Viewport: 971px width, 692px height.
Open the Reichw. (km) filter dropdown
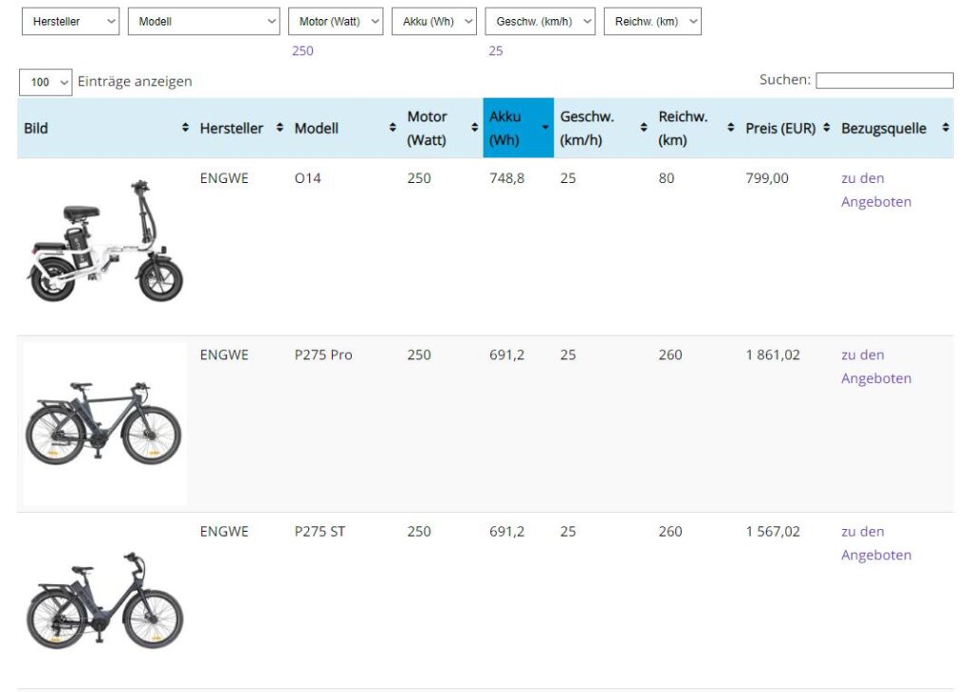(x=652, y=21)
